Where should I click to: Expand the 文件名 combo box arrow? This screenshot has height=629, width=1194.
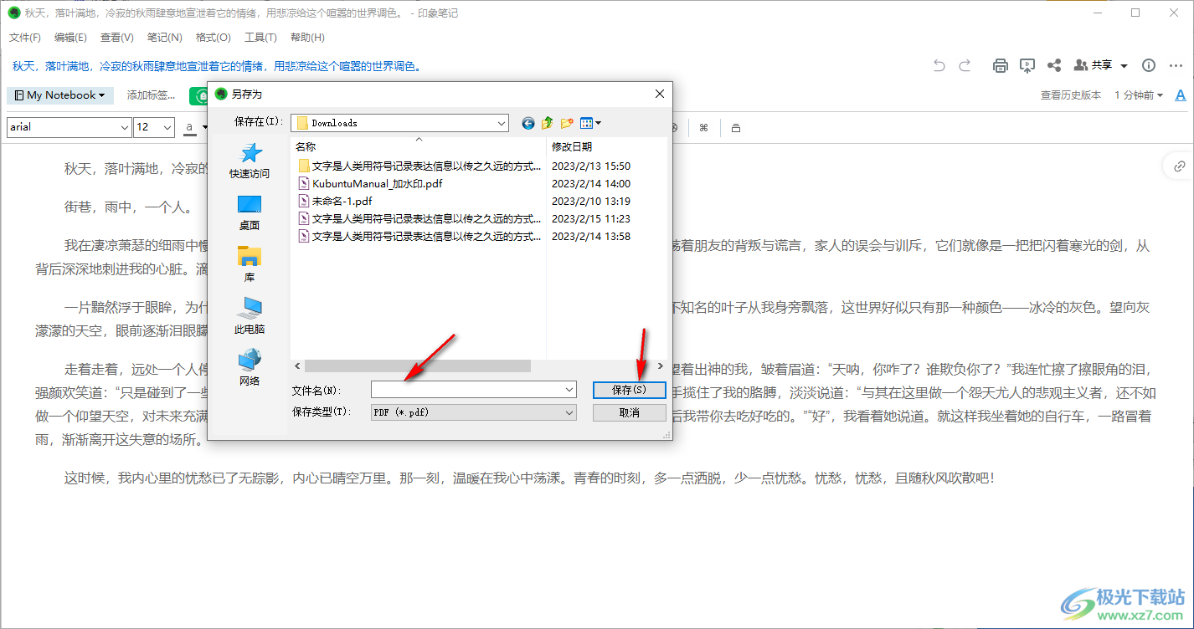[x=569, y=390]
